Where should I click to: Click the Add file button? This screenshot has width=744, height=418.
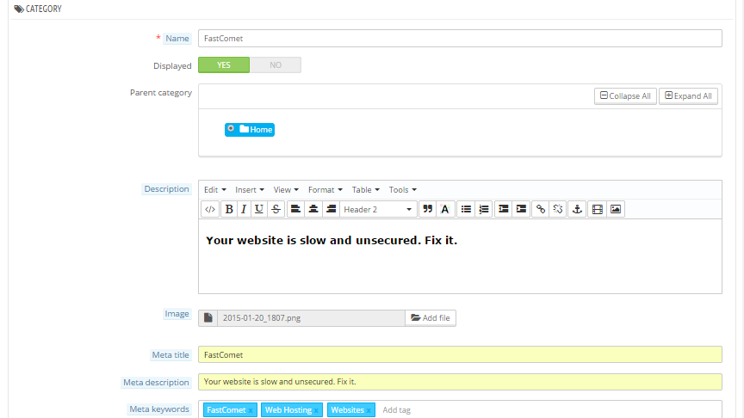pos(431,318)
